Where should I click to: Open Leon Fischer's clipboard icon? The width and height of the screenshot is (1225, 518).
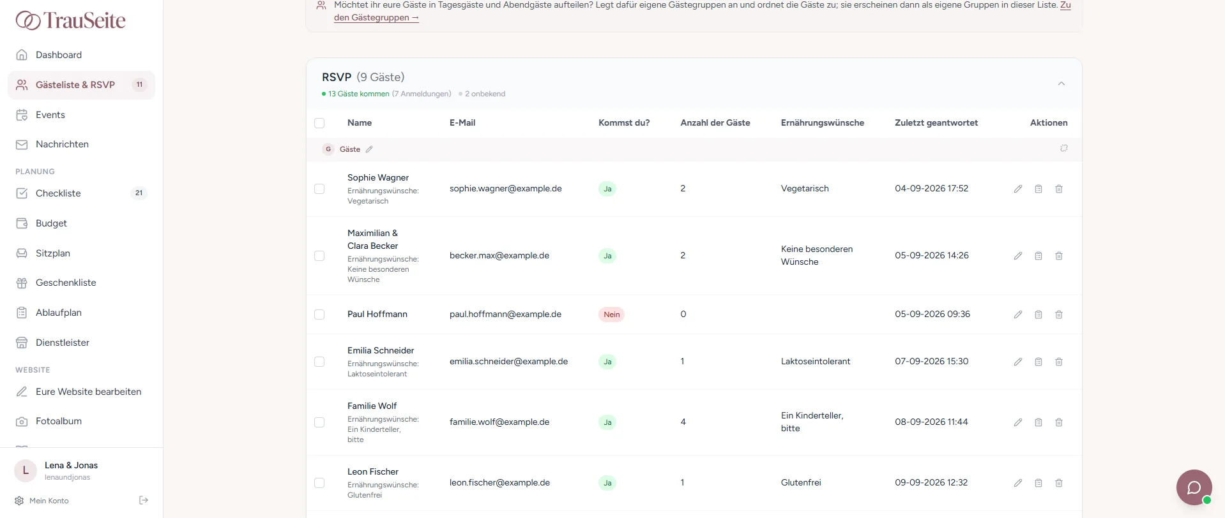coord(1039,483)
